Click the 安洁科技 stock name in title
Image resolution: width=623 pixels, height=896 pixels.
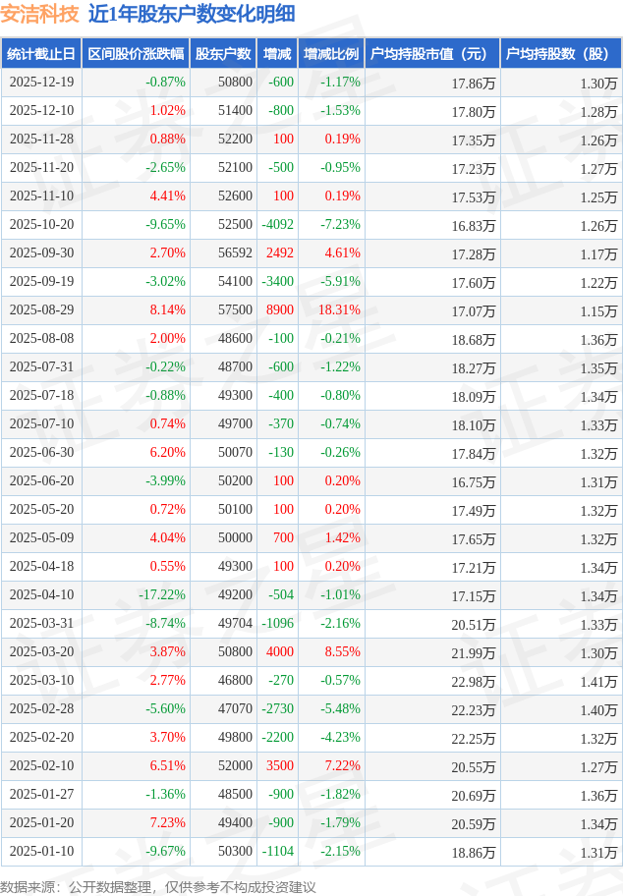coord(39,14)
